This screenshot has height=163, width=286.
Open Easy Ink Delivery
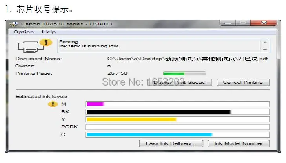(171, 143)
